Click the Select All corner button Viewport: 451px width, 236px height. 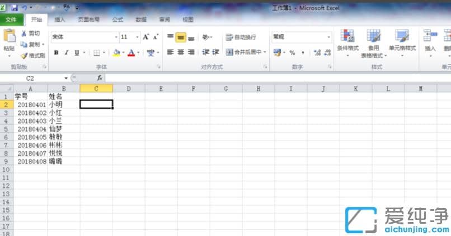[7, 89]
